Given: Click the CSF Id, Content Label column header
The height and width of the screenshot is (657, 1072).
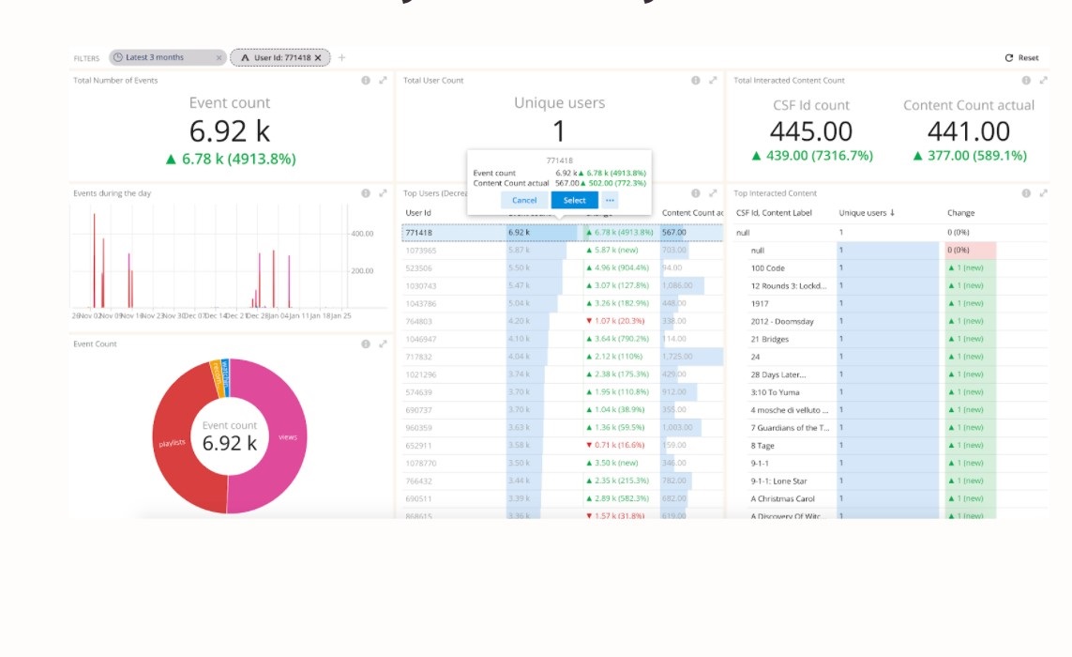Looking at the screenshot, I should pos(774,213).
